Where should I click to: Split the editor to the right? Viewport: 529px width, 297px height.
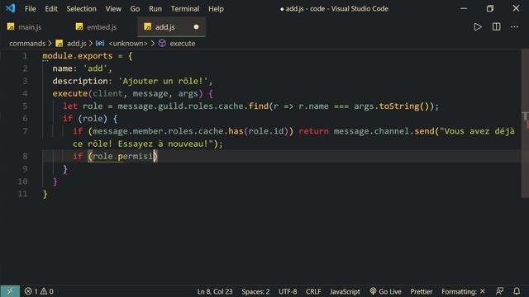(496, 27)
